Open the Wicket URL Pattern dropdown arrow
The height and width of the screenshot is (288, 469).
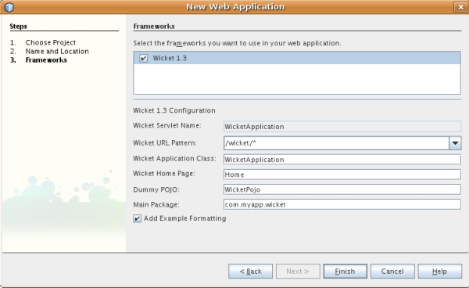coord(455,143)
